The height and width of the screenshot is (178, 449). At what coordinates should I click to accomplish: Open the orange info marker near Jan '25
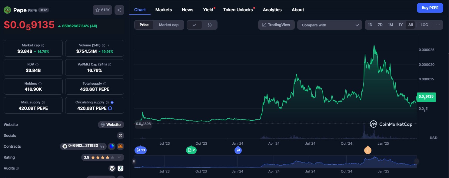(x=368, y=150)
